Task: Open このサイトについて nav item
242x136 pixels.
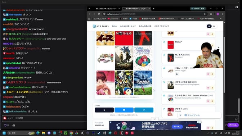Action: tap(162, 26)
